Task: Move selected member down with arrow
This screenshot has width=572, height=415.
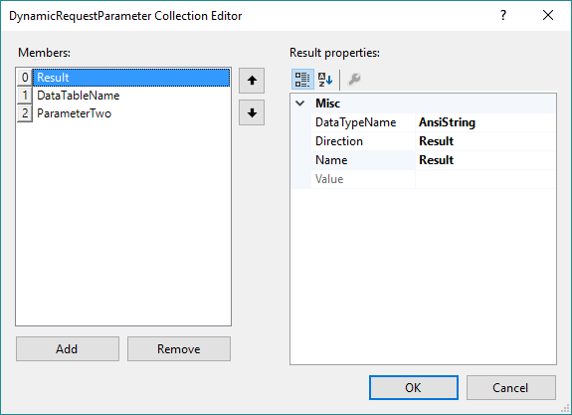Action: pyautogui.click(x=252, y=112)
